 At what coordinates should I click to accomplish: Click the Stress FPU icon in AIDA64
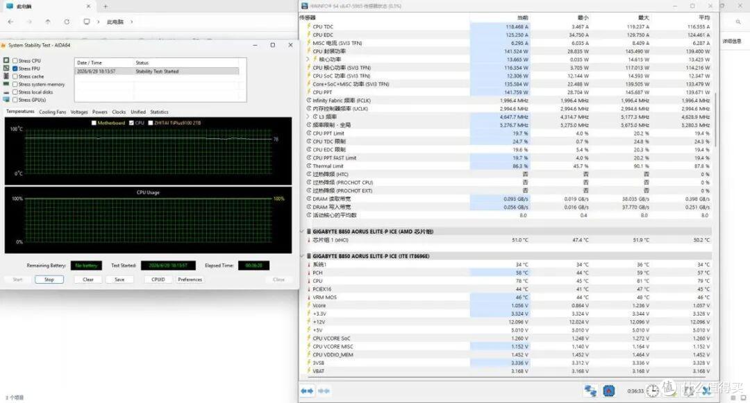tap(6, 68)
